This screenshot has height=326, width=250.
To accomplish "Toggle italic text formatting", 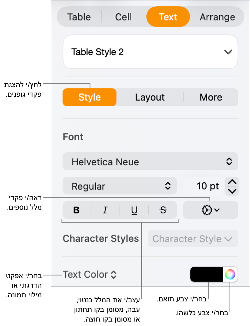I will [105, 210].
